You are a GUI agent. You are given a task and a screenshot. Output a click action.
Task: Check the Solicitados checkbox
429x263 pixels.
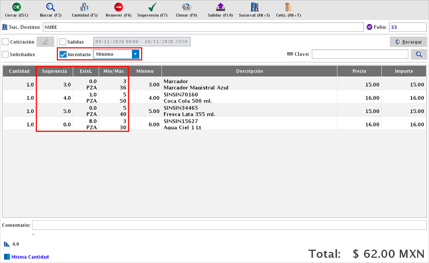6,54
